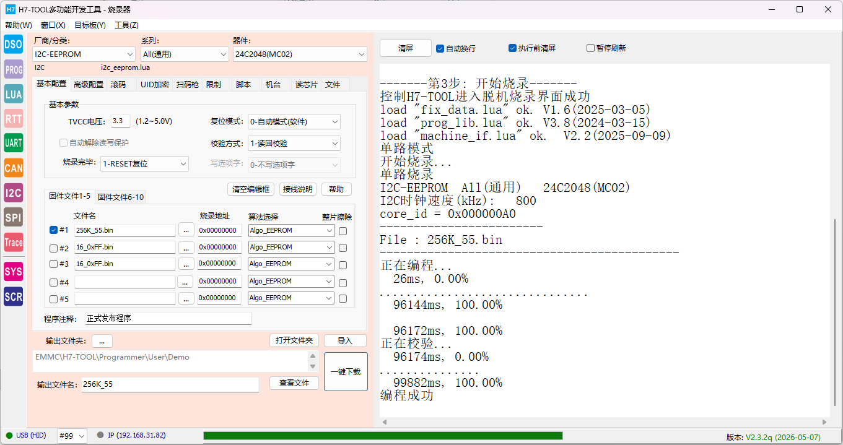This screenshot has height=445, width=843.
Task: Edit the TVCC电压 3.3 voltage field
Action: (121, 121)
